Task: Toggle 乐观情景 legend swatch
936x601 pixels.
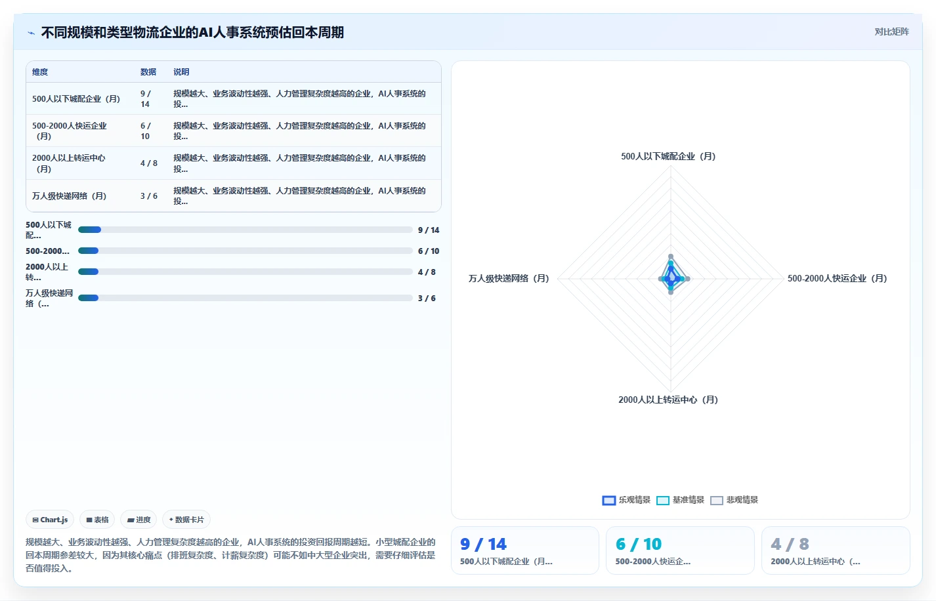Action: [x=608, y=500]
